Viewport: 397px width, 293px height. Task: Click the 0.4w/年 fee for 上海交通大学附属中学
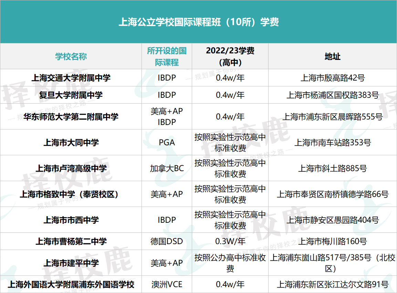[230, 78]
